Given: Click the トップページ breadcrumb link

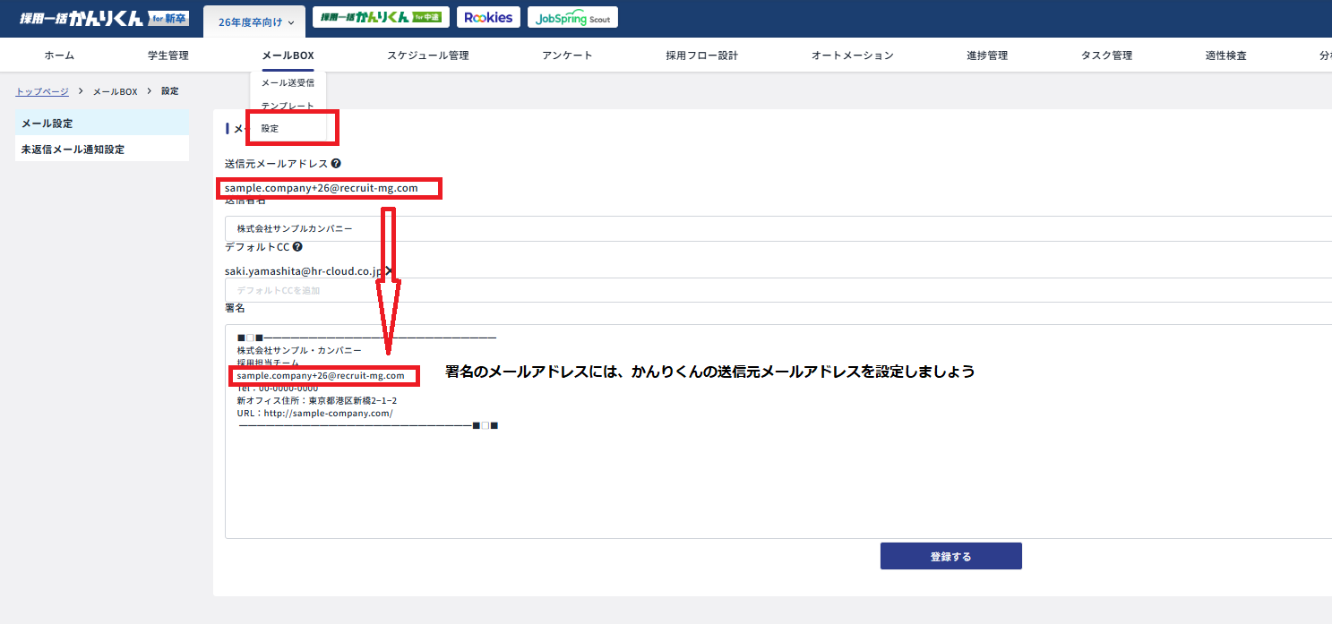Looking at the screenshot, I should [42, 91].
